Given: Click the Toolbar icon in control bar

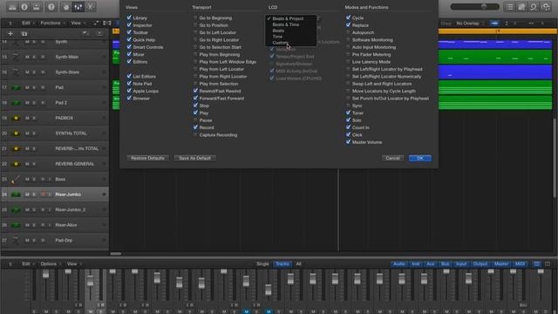Looking at the screenshot, I should [37, 7].
